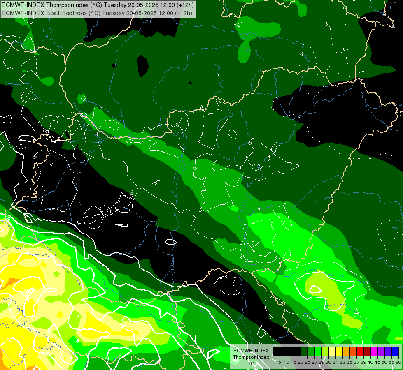Click the magenta 40–45 legend swatch

374,351
